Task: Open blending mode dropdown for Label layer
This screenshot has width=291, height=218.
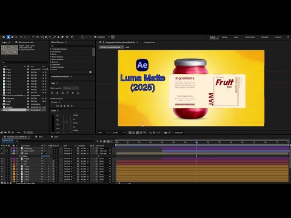Action: tap(68, 153)
